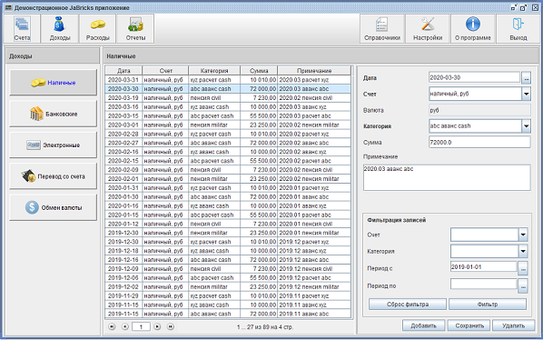This screenshot has height=340, width=543.
Task: Open date picker for Период с
Action: [x=523, y=268]
